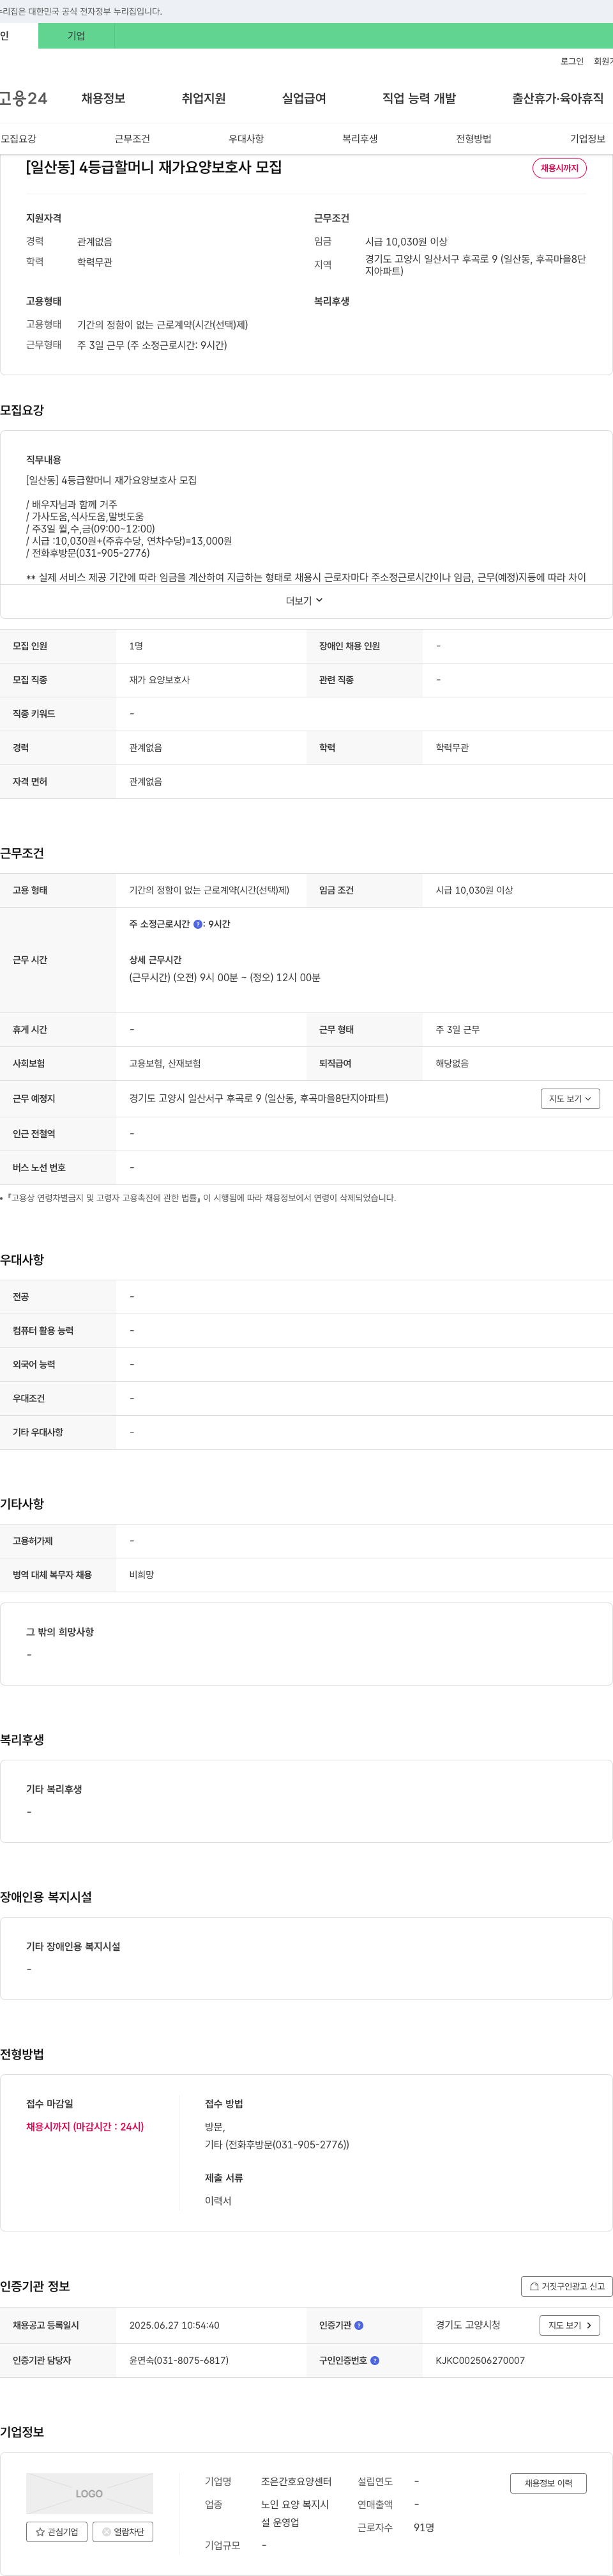Open the 실업급여 menu
The height and width of the screenshot is (2576, 613).
coord(303,98)
